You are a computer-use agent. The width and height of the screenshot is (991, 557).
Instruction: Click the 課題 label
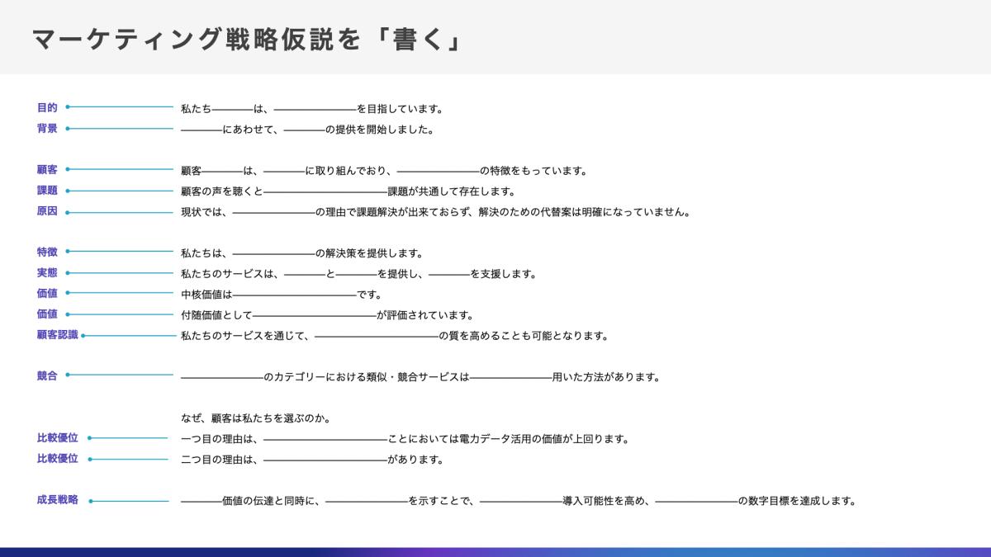tap(47, 191)
